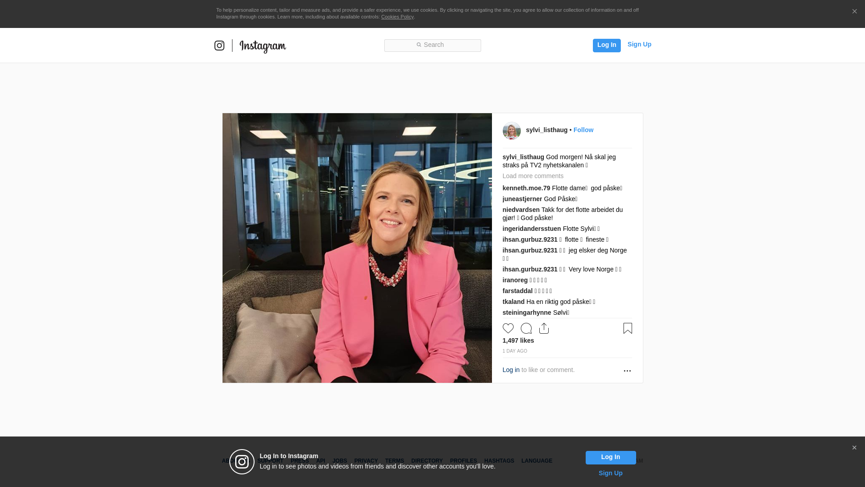Click Log In button in the bottom banner

[x=610, y=458]
